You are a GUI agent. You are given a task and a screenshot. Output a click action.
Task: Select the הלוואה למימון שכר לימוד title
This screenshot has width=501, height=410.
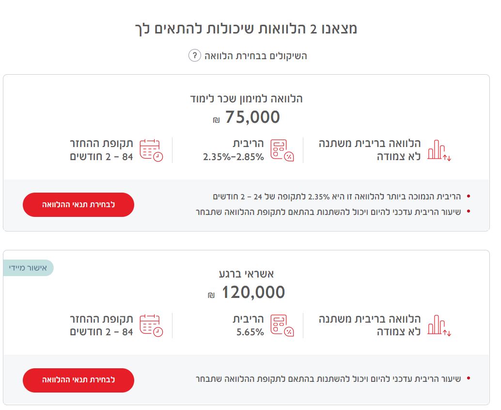[x=246, y=98]
